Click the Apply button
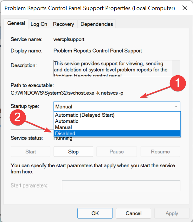 172,213
